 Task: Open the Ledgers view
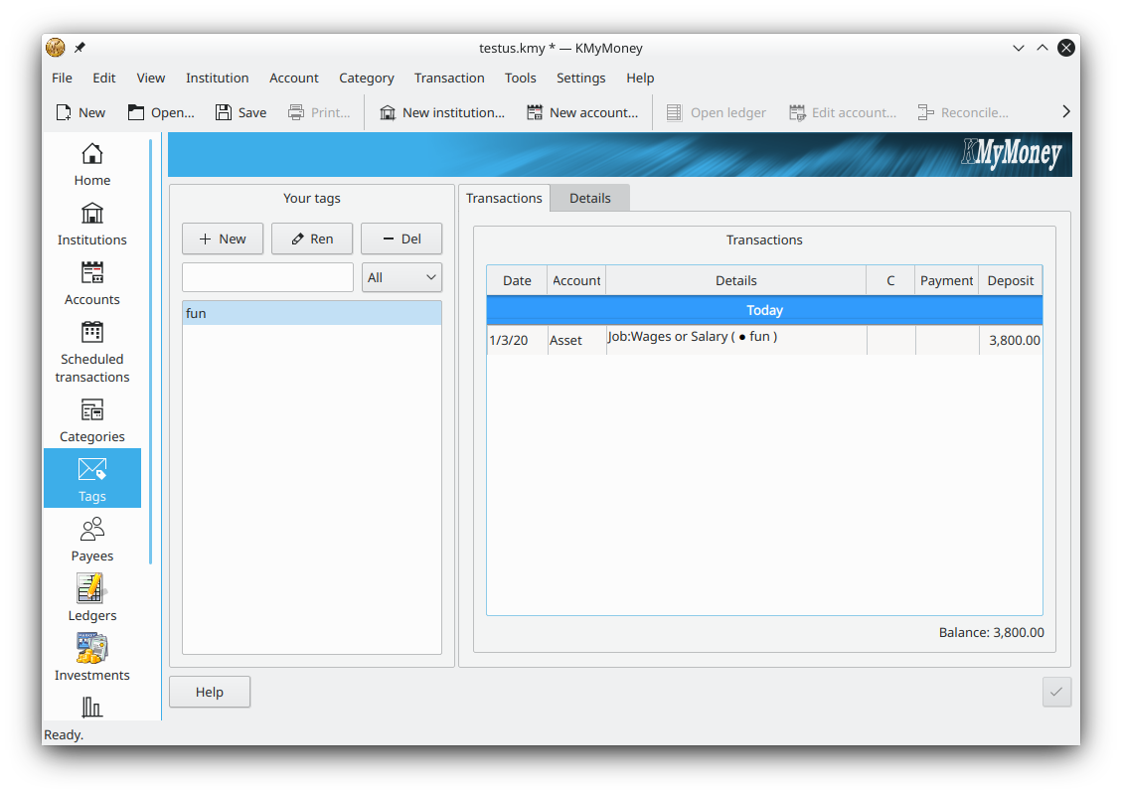coord(91,599)
